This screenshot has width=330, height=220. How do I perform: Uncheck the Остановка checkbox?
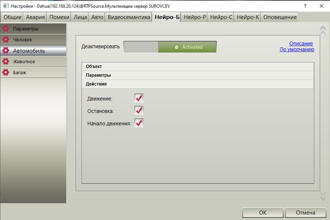(x=139, y=110)
